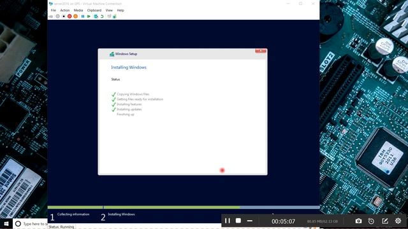Click 'Finishing up' status line
The image size is (408, 229).
pos(126,114)
